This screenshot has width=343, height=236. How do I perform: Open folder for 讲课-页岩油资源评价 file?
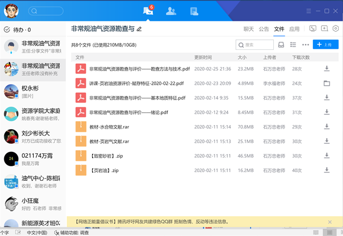[326, 83]
